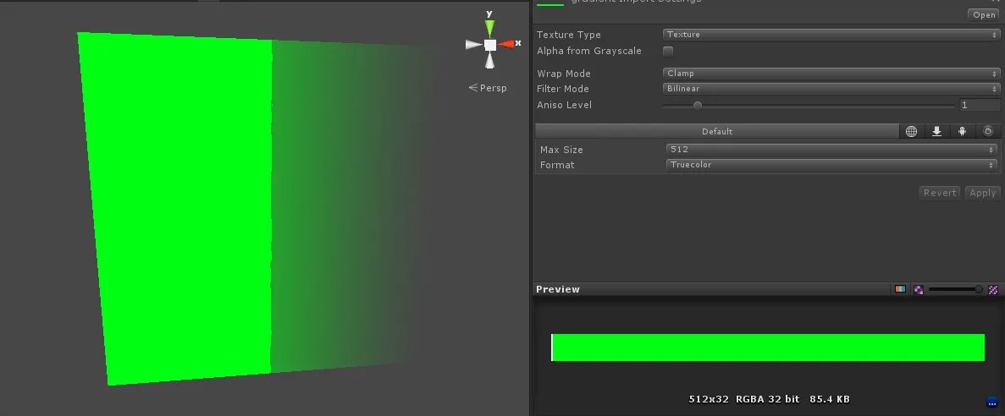1005x416 pixels.
Task: Click the Format label
Action: [x=557, y=165]
